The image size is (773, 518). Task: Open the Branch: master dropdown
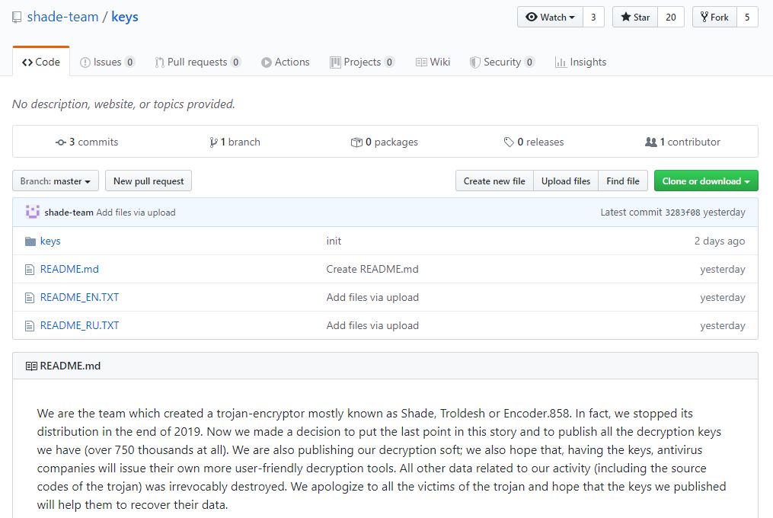55,181
